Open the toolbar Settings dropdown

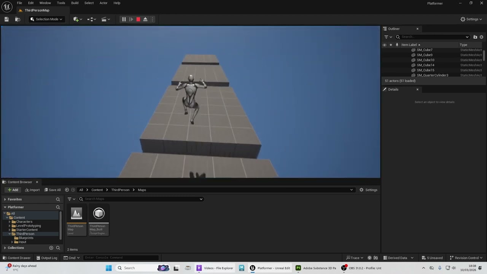click(471, 19)
